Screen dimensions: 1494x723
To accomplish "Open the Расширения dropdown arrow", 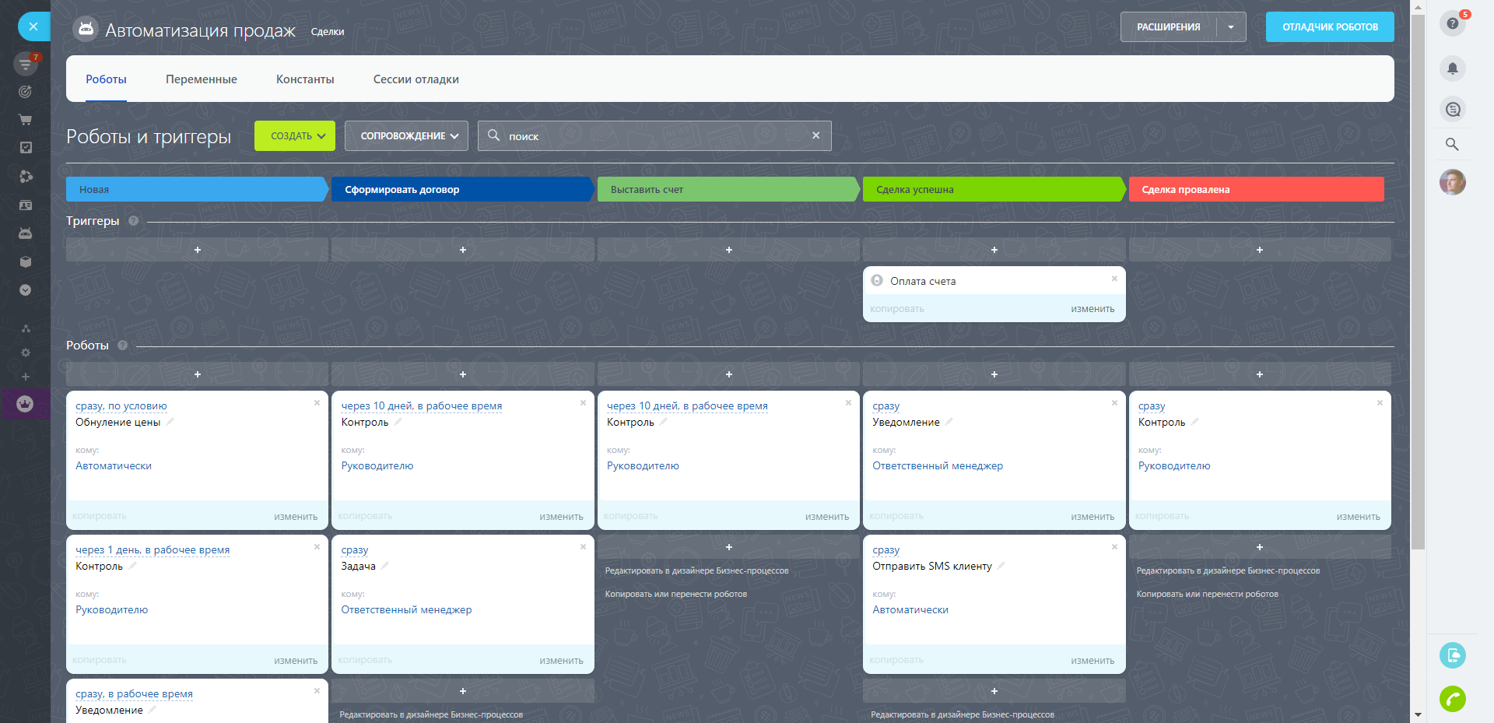I will (x=1231, y=27).
